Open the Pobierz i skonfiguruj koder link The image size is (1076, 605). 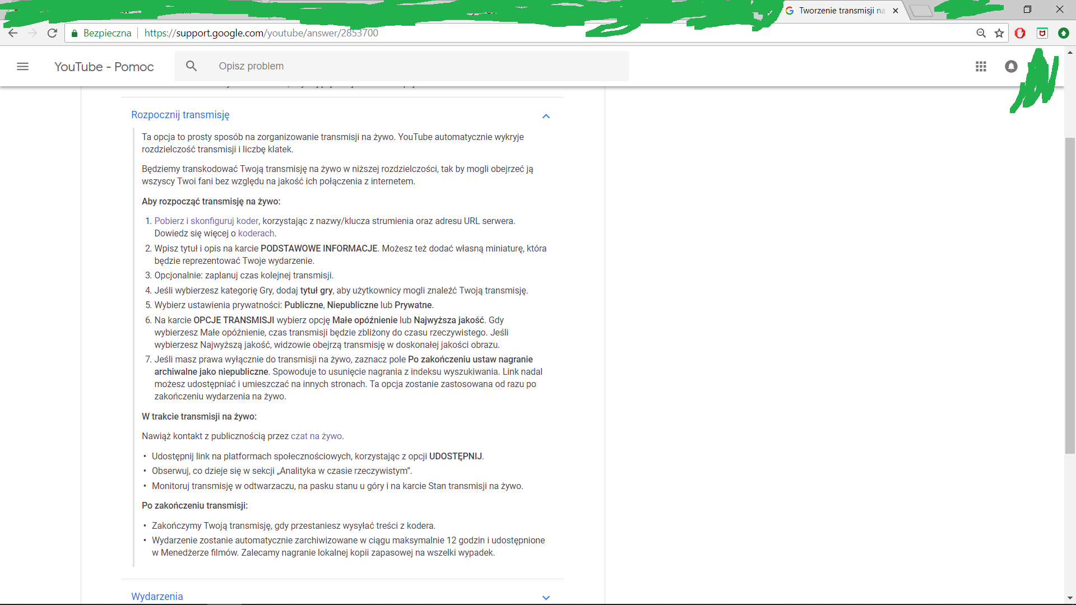[206, 221]
